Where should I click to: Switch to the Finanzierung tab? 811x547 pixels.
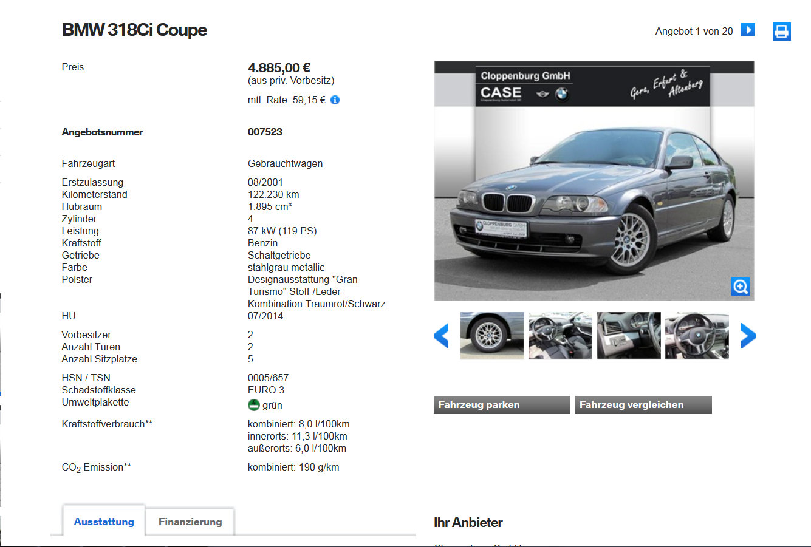pos(190,522)
